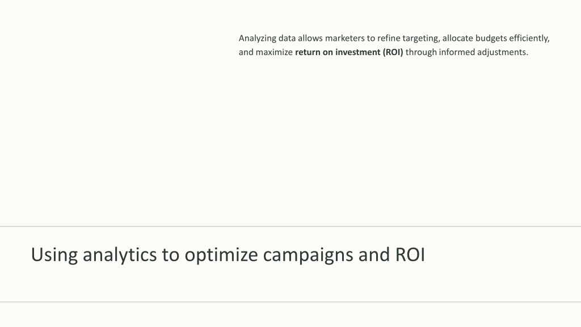
Task: Click the word "analytics" in the title
Action: point(120,255)
